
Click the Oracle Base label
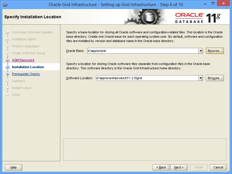[x=75, y=51]
